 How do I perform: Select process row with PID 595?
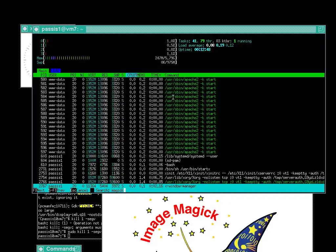tap(179, 143)
